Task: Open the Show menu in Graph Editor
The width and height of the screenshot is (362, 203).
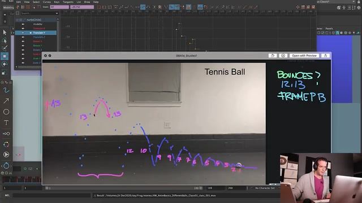Action: [87, 2]
